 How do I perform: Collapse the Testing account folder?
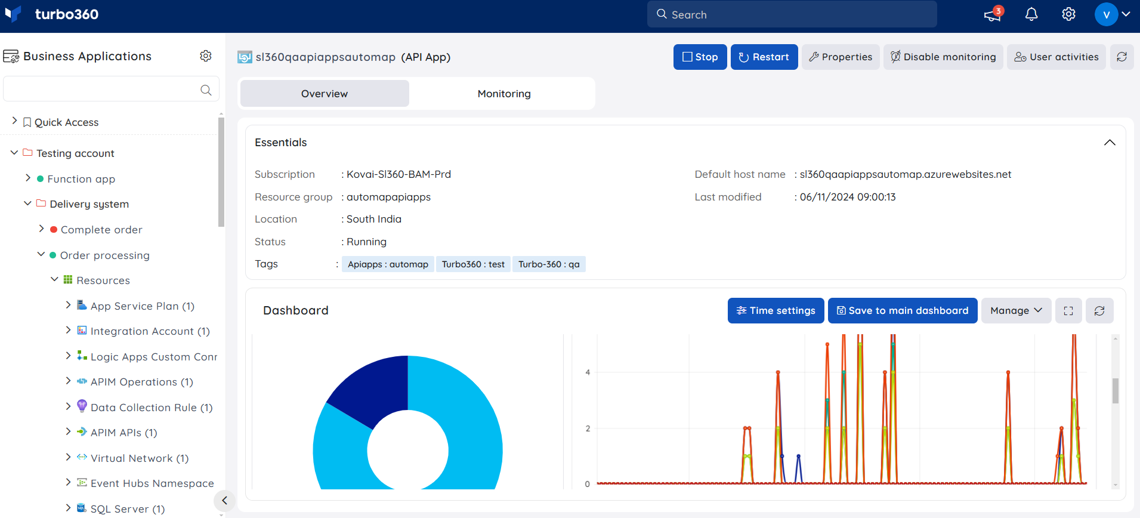[x=14, y=153]
